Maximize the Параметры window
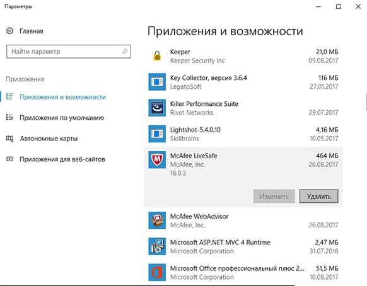The width and height of the screenshot is (367, 286). point(338,6)
